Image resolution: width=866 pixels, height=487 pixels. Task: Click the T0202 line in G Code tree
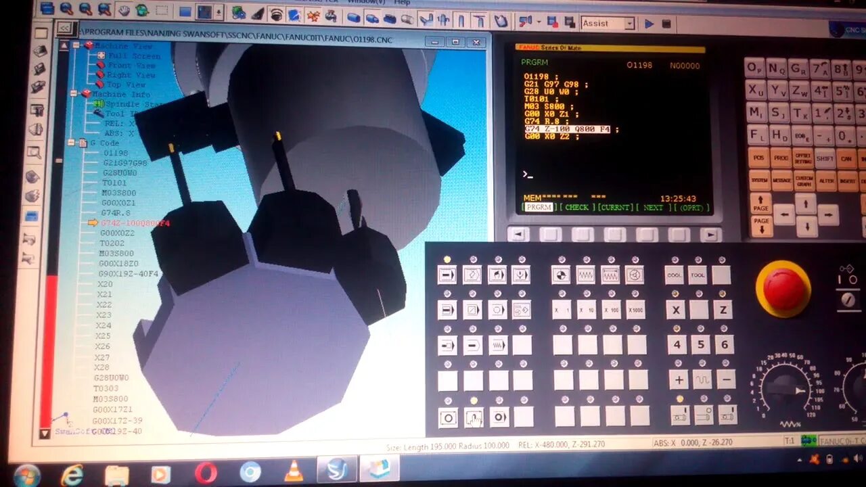click(x=112, y=243)
